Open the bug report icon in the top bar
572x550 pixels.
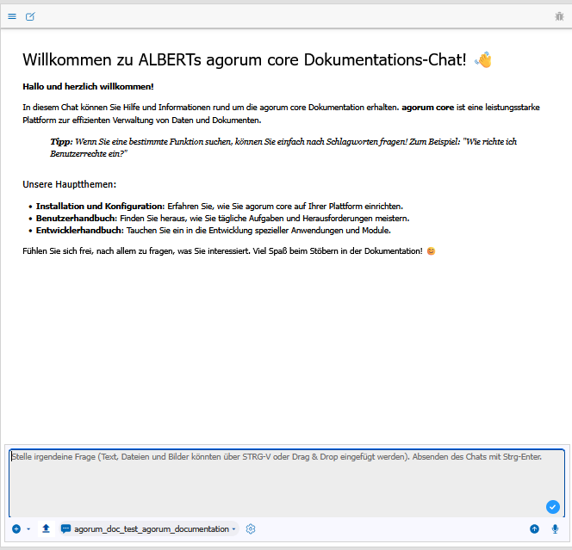point(559,16)
